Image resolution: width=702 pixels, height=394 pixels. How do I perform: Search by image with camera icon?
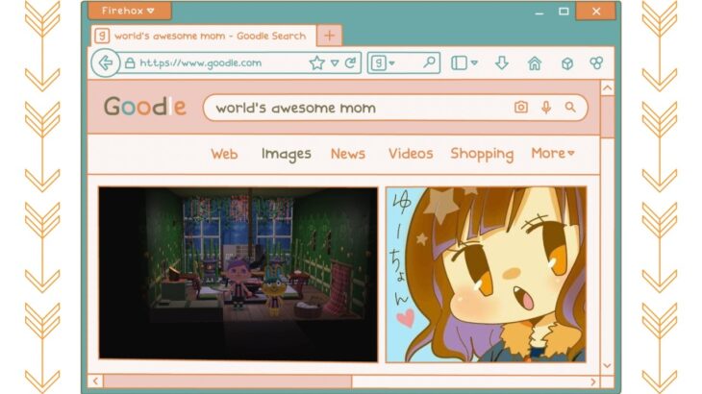tap(521, 108)
